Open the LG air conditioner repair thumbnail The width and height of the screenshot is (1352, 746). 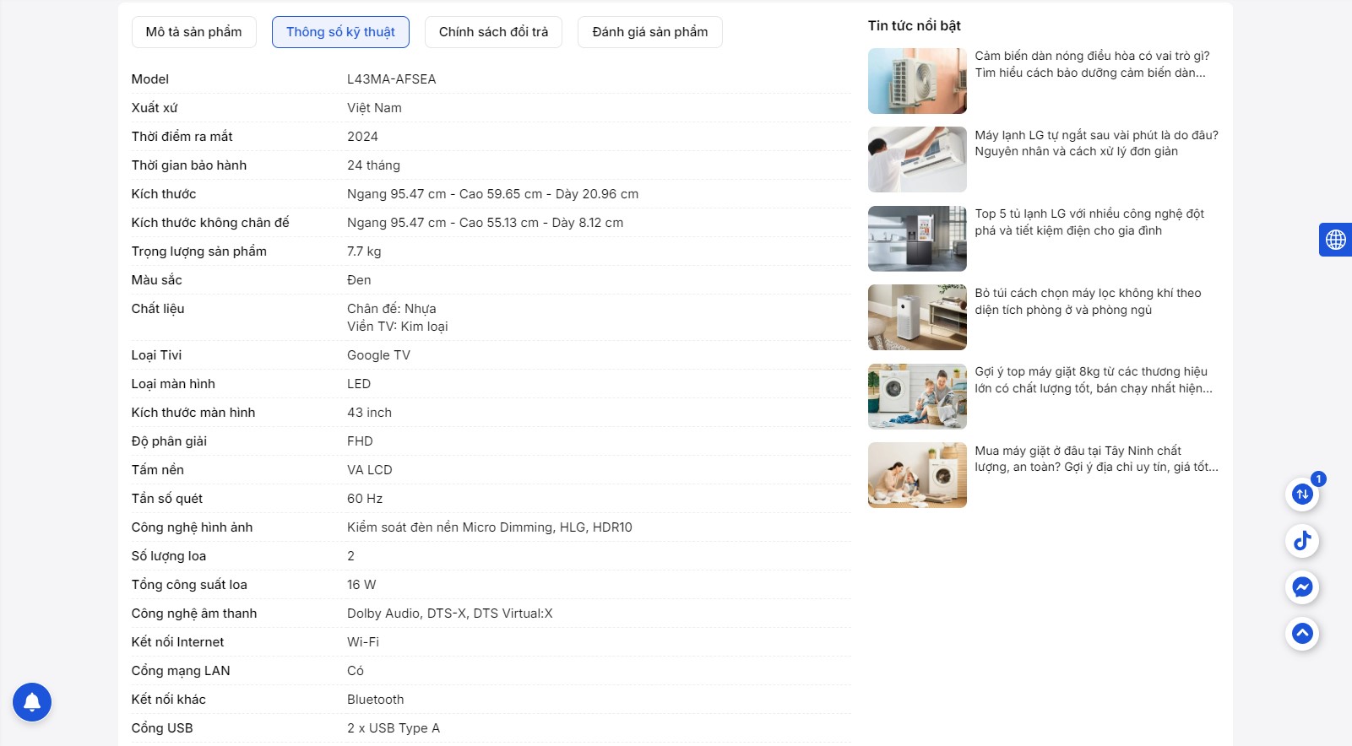[917, 159]
